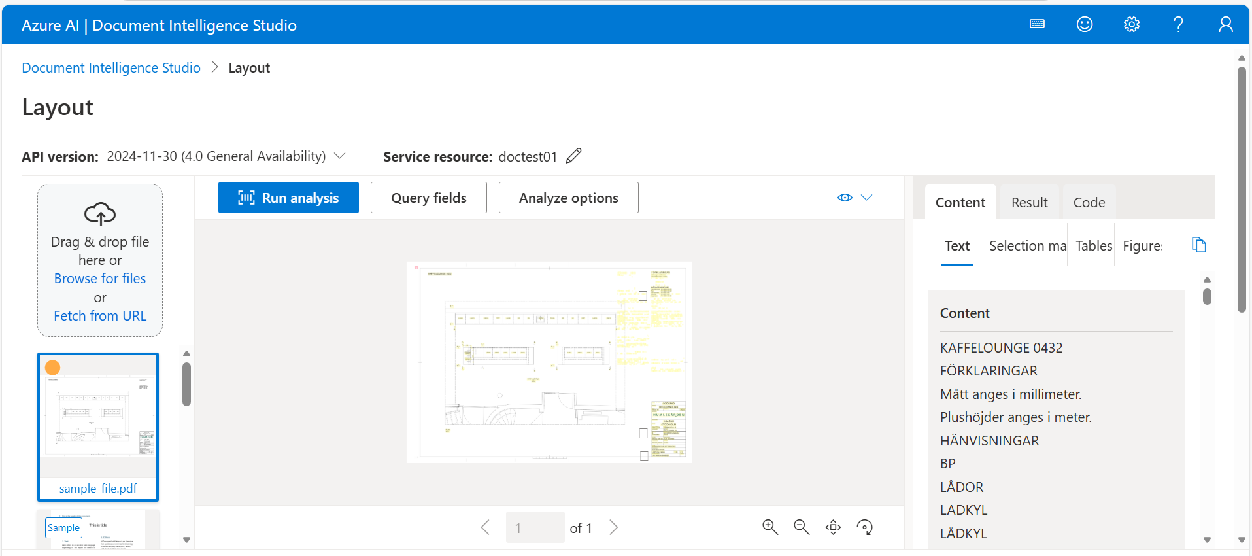
Task: Open Query fields
Action: tap(429, 198)
